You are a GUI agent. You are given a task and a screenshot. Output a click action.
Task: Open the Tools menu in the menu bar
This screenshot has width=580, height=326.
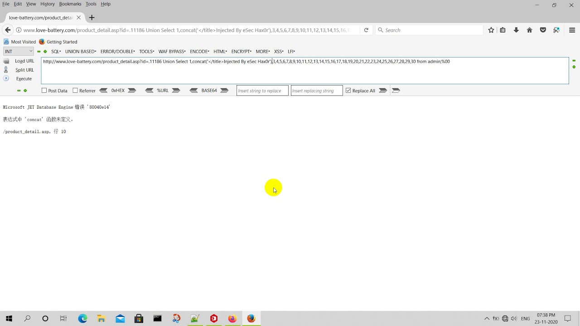(91, 4)
